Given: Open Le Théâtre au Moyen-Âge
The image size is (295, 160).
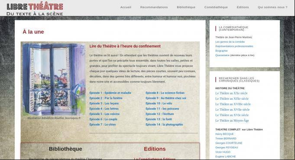Looking at the screenshot, I should pyautogui.click(x=232, y=120).
